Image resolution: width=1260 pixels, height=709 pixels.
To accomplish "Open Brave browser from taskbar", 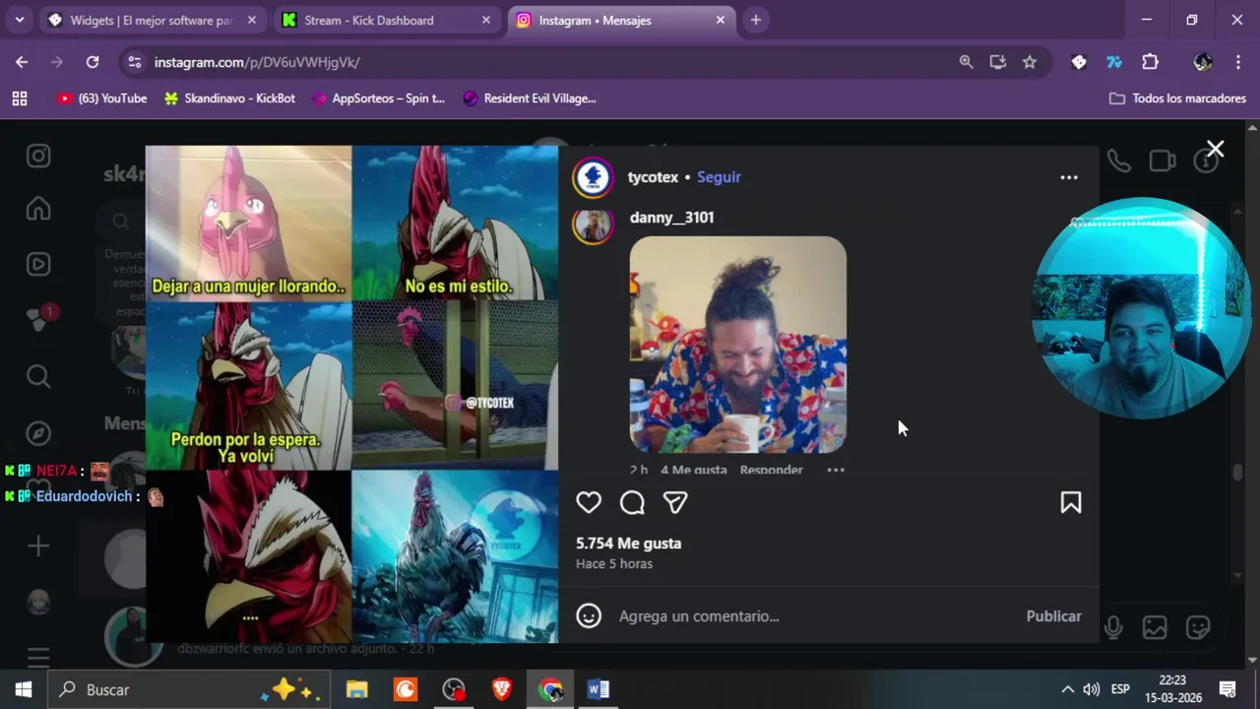I will (x=502, y=689).
